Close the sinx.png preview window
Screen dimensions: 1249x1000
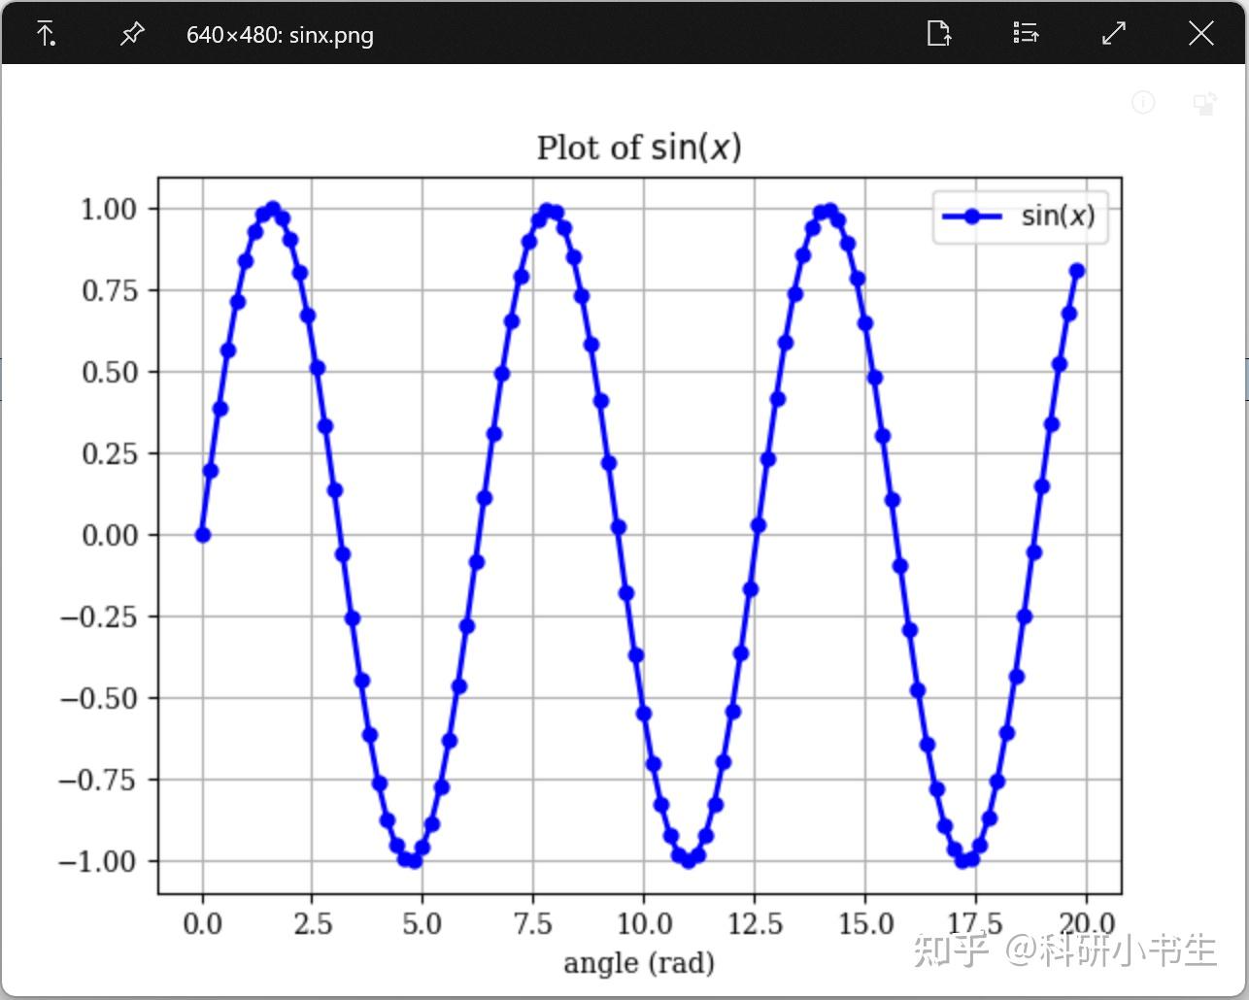pos(1200,33)
